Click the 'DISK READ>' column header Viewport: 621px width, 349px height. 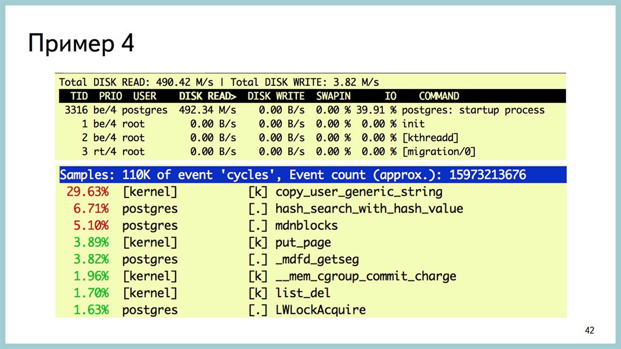(x=207, y=96)
